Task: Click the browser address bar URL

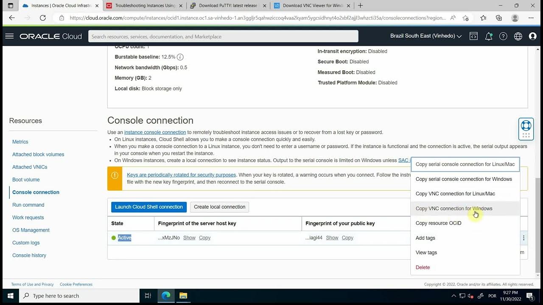Action: point(258,18)
